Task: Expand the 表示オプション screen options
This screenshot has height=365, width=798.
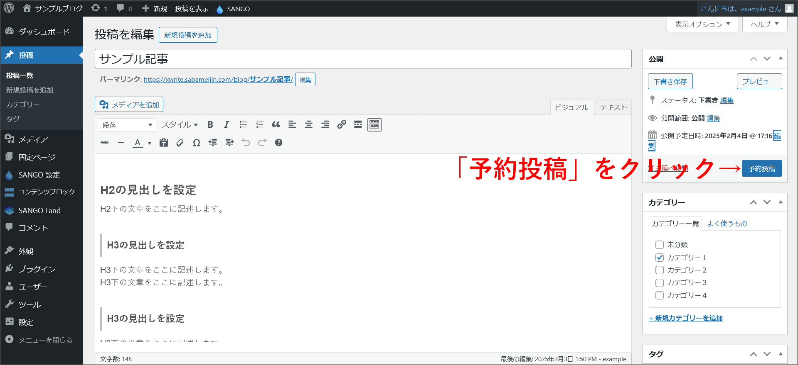Action: (x=702, y=24)
